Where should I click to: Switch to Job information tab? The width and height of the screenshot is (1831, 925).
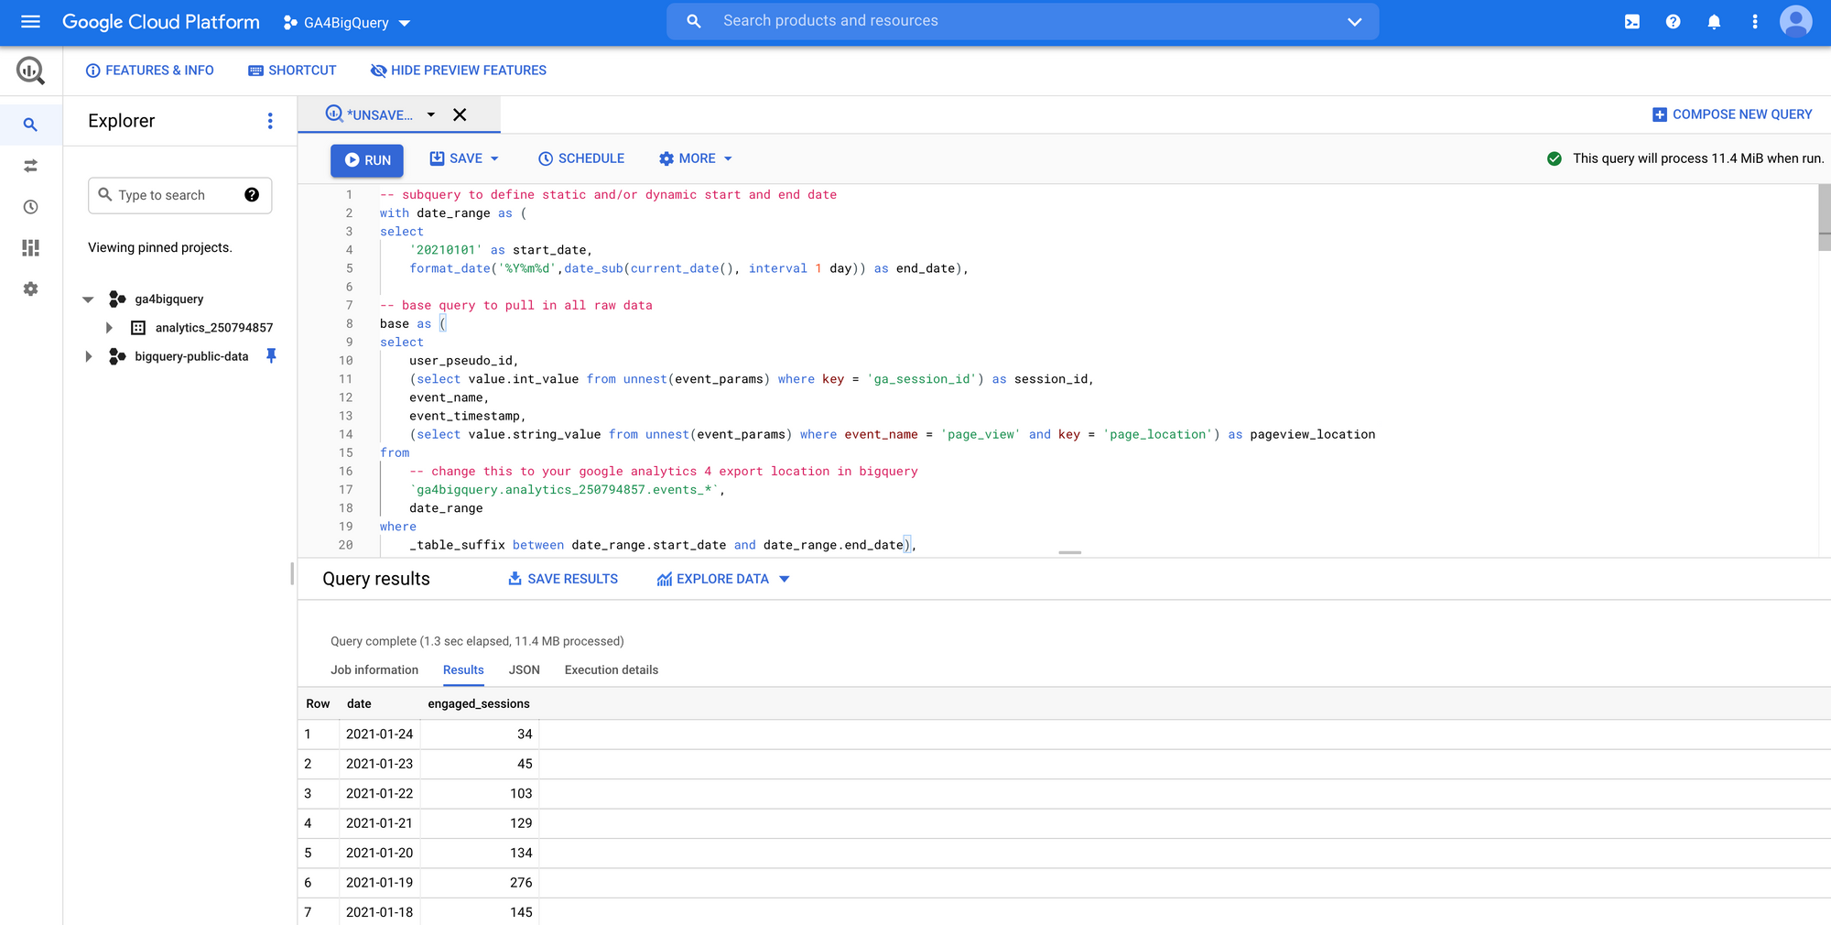click(374, 670)
